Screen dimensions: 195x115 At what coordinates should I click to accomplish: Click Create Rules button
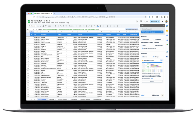(158, 39)
